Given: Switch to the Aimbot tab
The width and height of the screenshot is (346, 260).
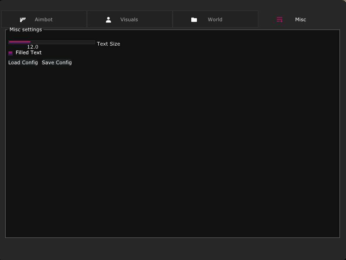Looking at the screenshot, I should (44, 19).
